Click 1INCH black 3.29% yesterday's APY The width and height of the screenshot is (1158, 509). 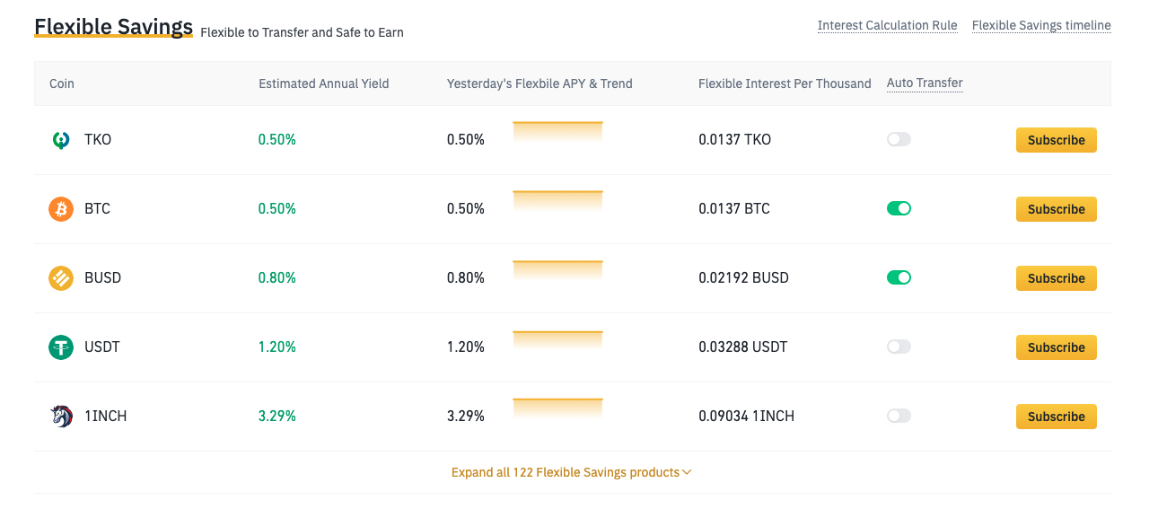(466, 417)
